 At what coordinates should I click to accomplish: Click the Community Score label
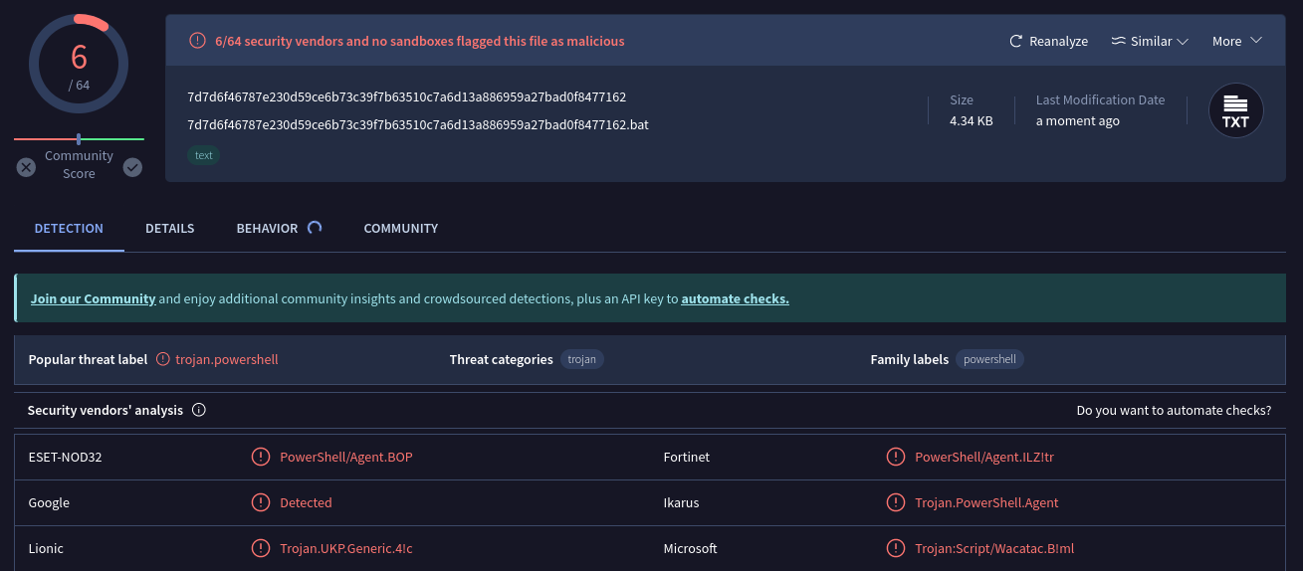[x=79, y=164]
